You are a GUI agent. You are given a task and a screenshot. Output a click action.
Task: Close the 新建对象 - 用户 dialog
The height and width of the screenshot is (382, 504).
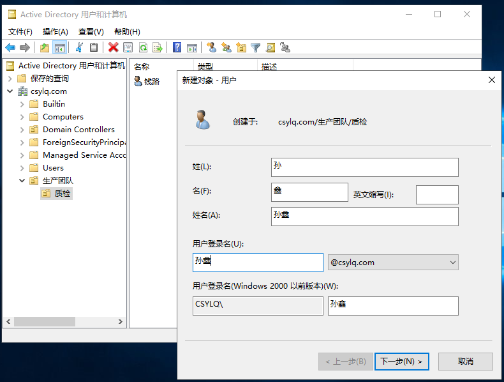point(491,80)
